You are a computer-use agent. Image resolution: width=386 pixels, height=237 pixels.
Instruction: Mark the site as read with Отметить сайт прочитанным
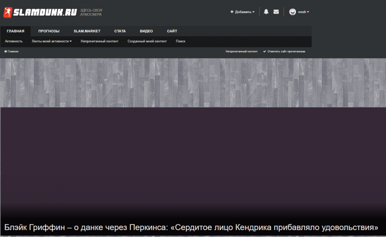coord(286,51)
